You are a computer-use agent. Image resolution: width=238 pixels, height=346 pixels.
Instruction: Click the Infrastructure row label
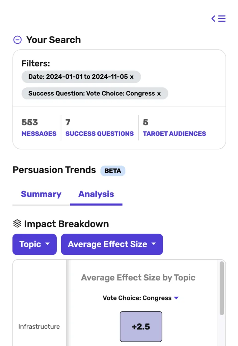pyautogui.click(x=39, y=327)
